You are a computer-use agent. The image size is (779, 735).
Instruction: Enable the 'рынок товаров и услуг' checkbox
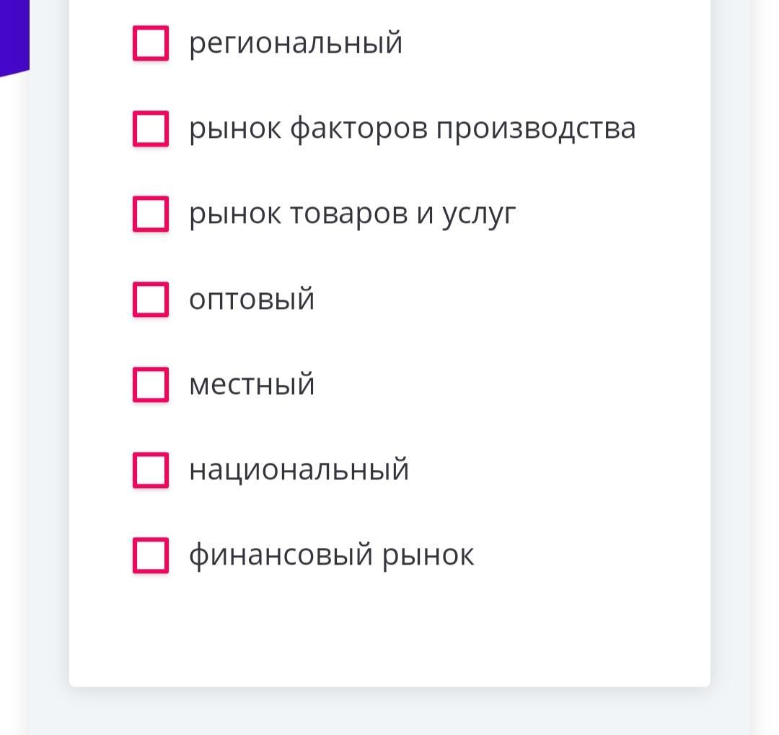(x=151, y=214)
